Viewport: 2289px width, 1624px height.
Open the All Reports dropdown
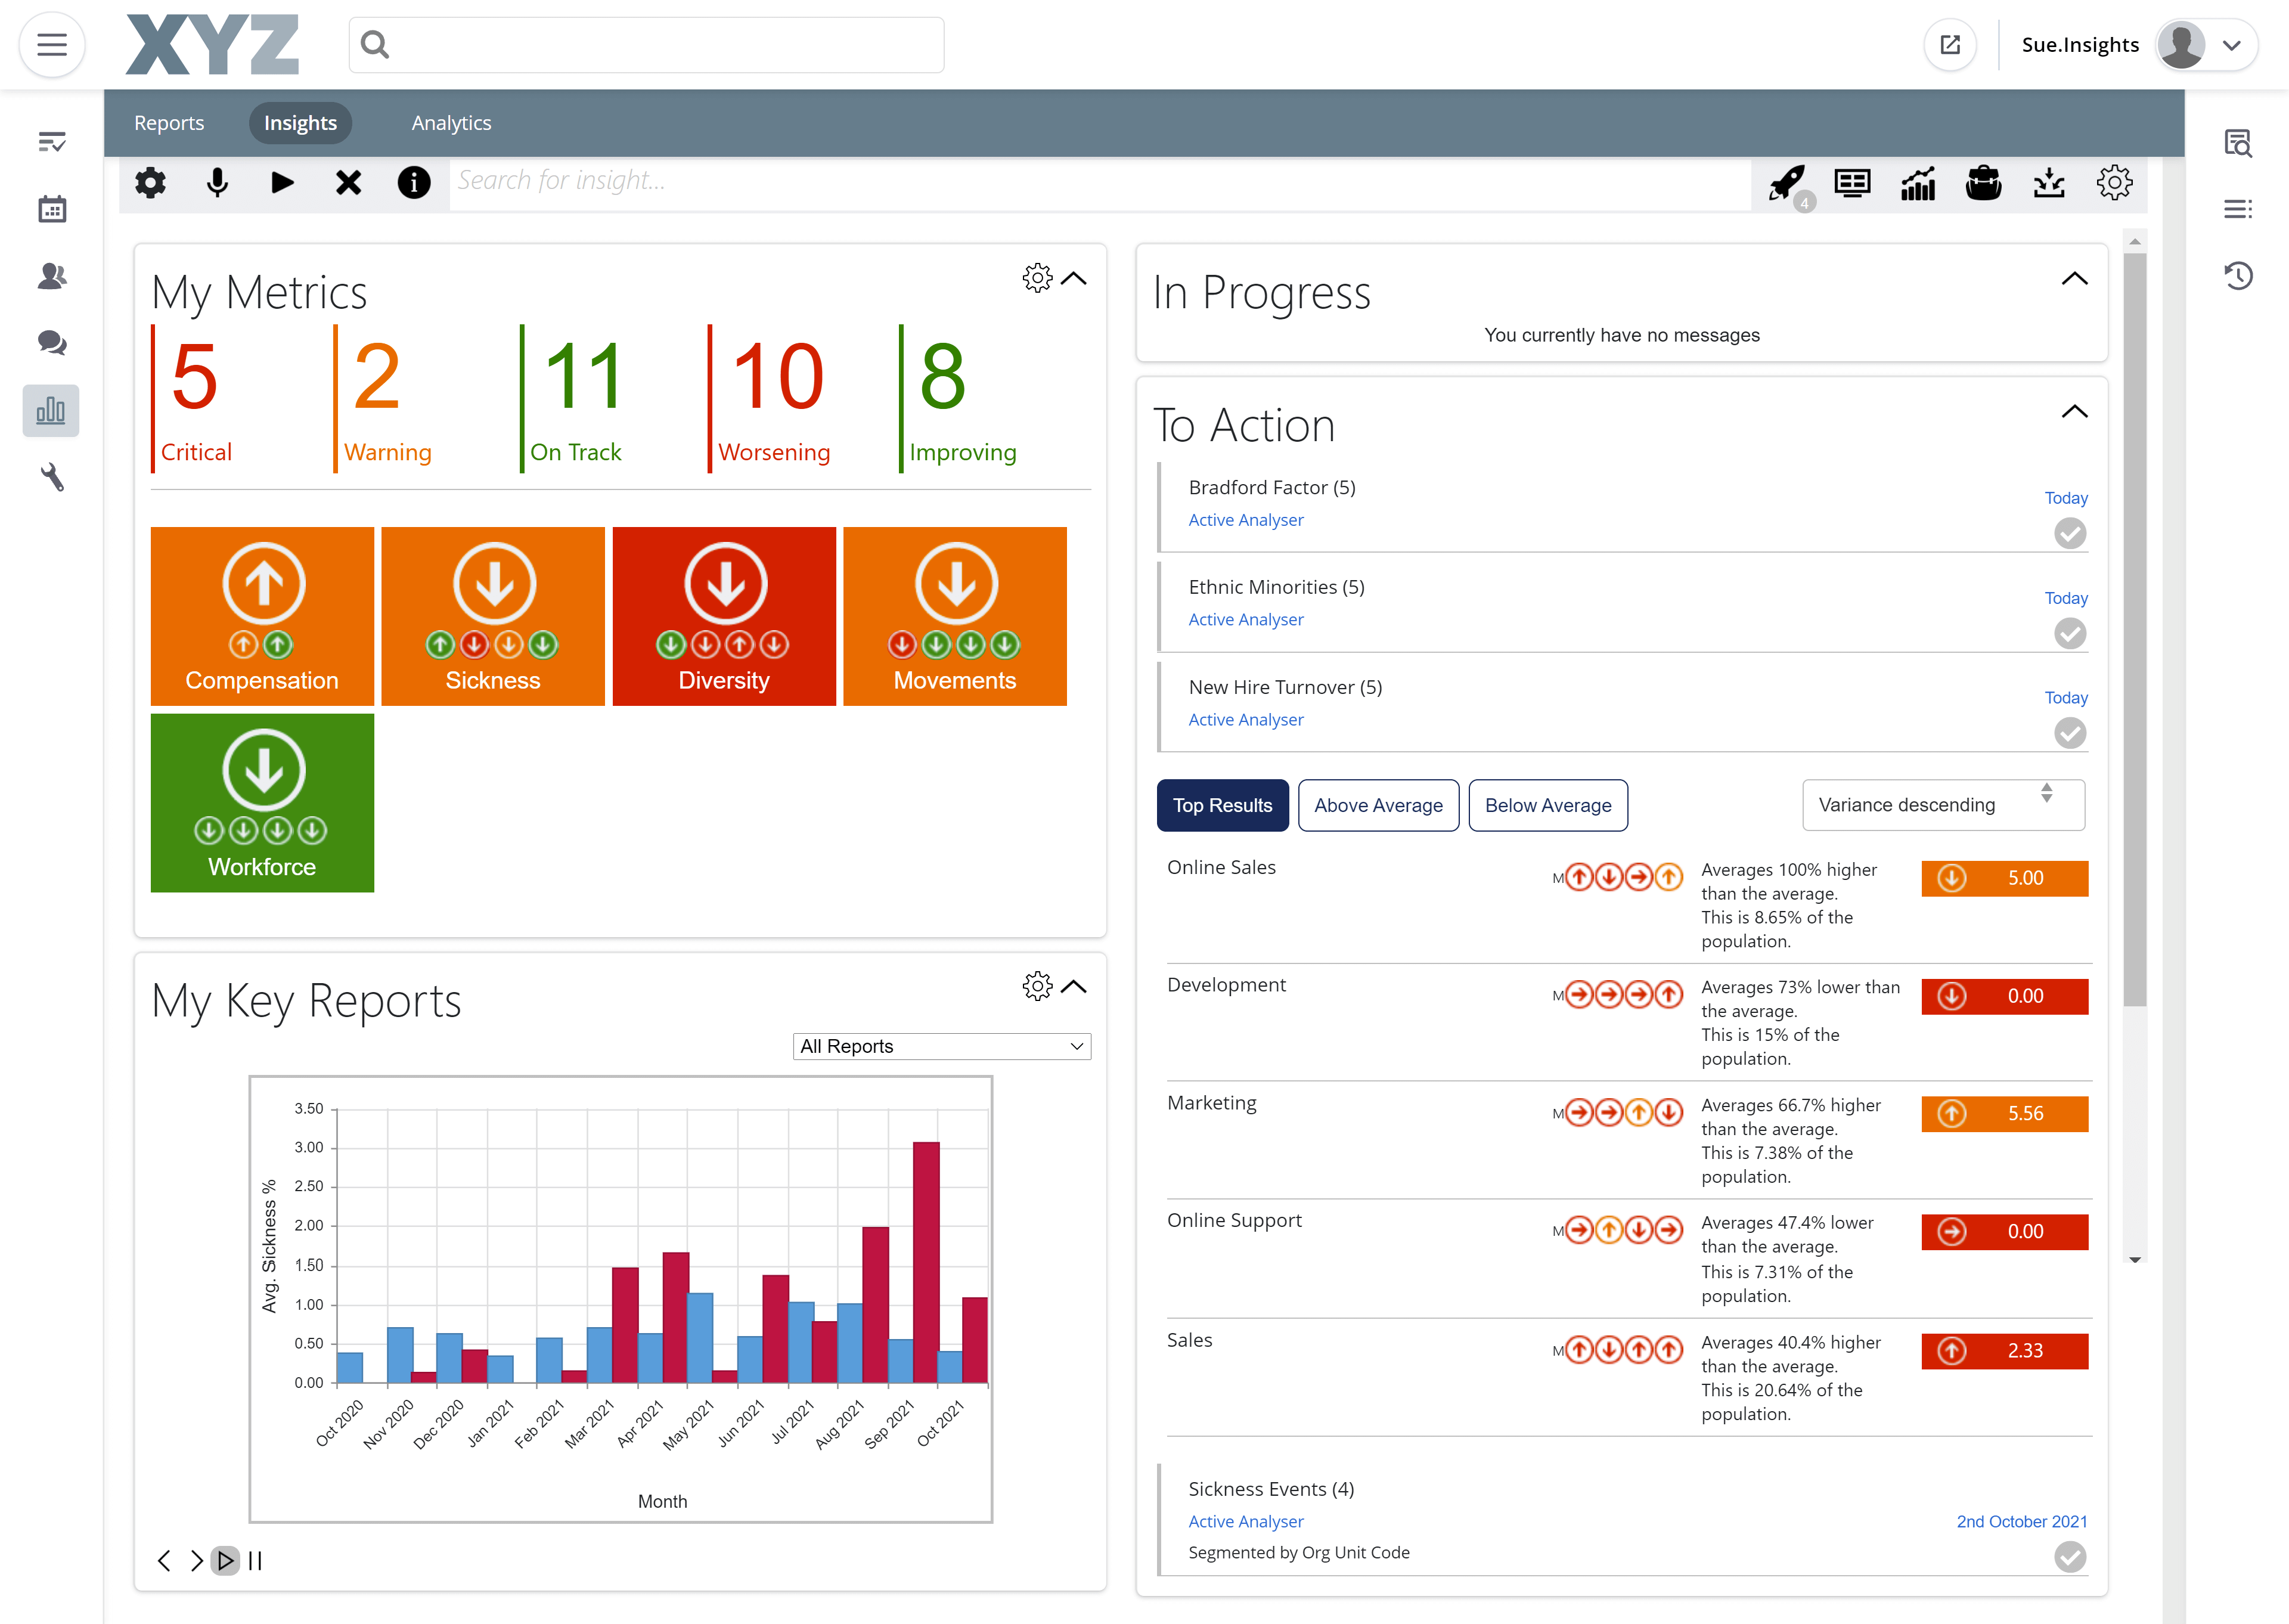point(941,1046)
